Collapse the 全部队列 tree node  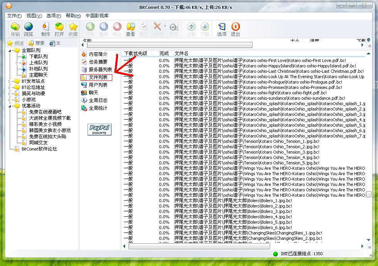(10, 50)
